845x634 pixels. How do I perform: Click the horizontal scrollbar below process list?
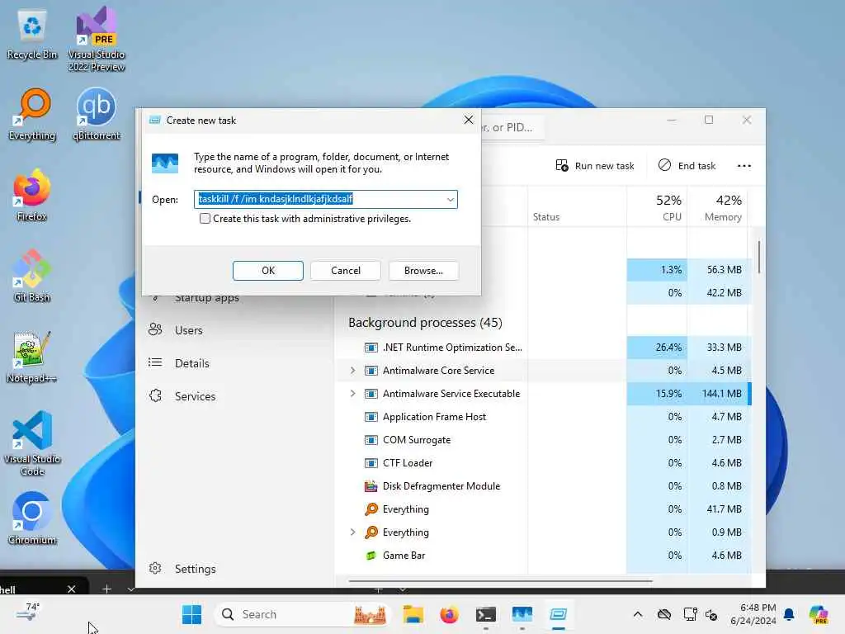(x=500, y=581)
